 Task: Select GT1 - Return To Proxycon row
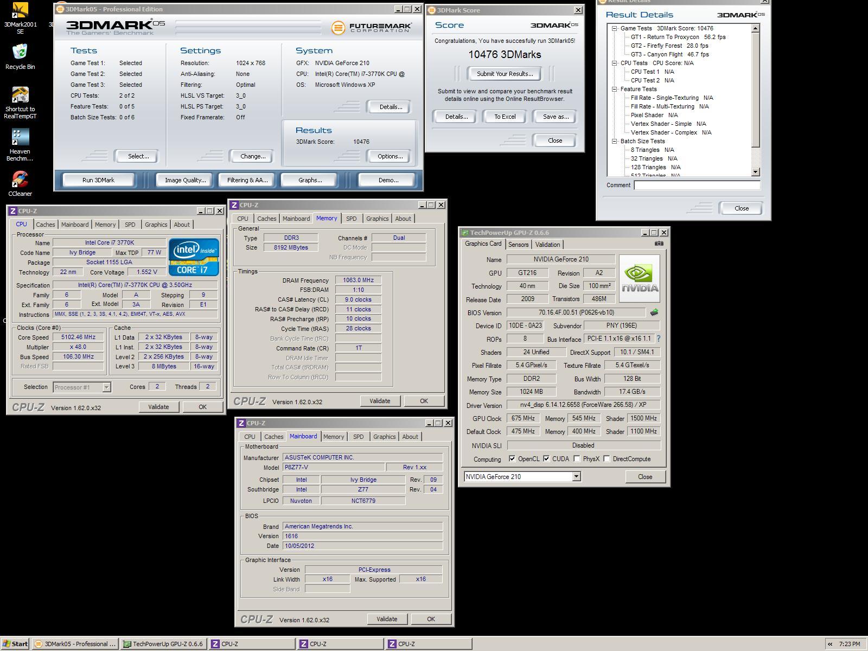(x=678, y=37)
